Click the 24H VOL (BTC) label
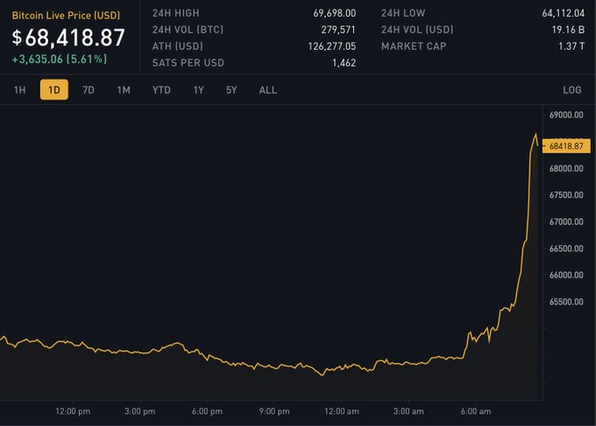Image resolution: width=596 pixels, height=426 pixels. tap(188, 30)
